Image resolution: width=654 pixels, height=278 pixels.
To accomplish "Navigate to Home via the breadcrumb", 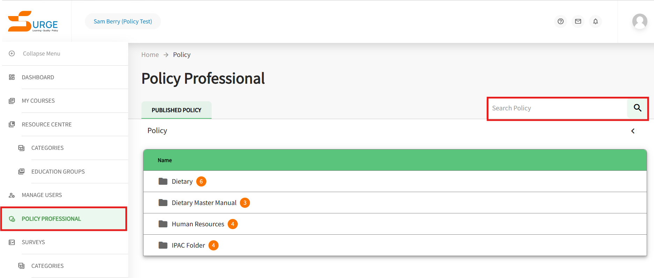I will pos(150,54).
